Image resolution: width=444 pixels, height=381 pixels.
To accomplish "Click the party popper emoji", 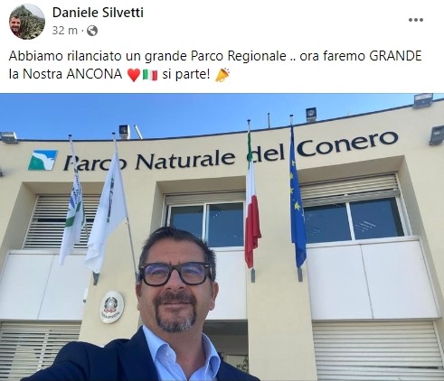I will pos(222,75).
